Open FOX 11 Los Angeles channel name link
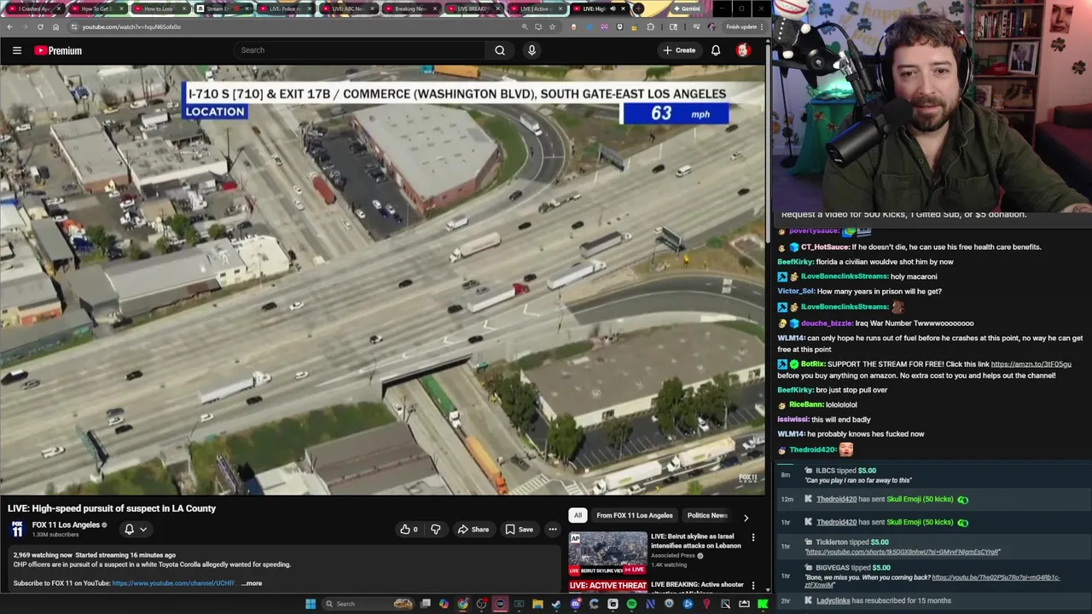Image resolution: width=1092 pixels, height=614 pixels. pos(66,524)
